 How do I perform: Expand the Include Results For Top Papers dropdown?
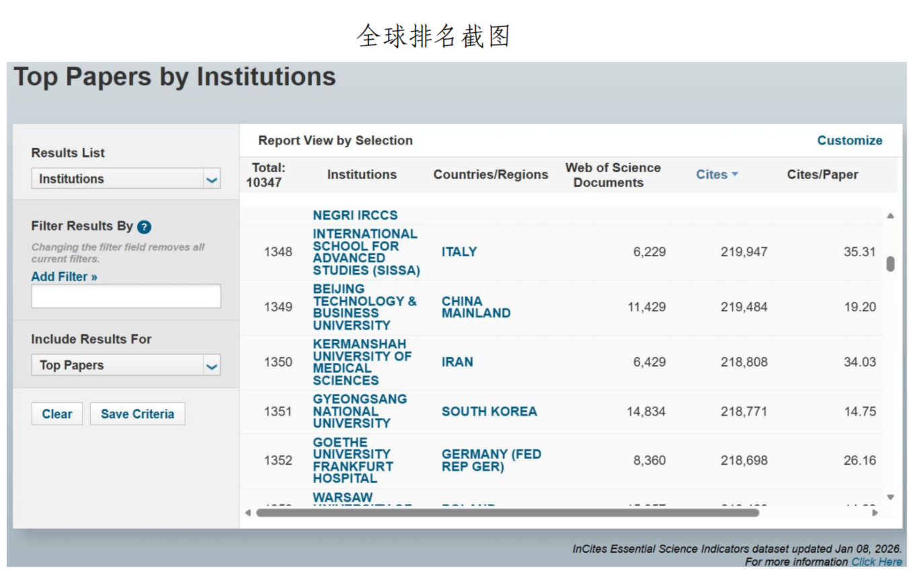pos(126,365)
